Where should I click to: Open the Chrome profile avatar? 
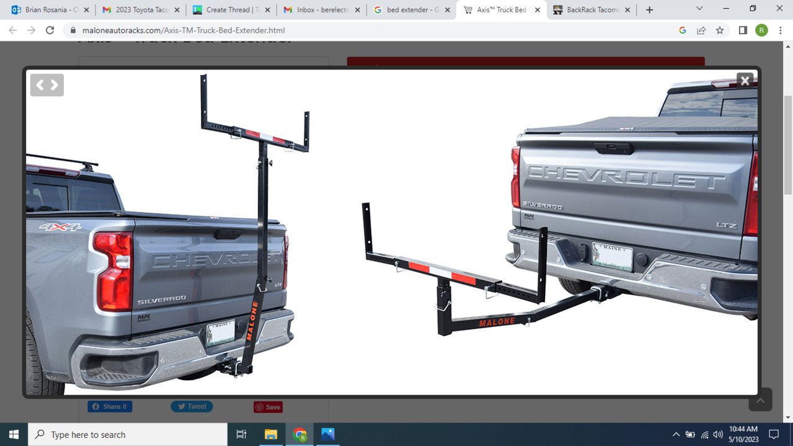tap(761, 30)
